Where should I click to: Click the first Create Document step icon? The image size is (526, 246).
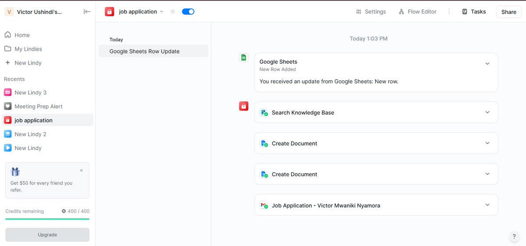coord(264,143)
